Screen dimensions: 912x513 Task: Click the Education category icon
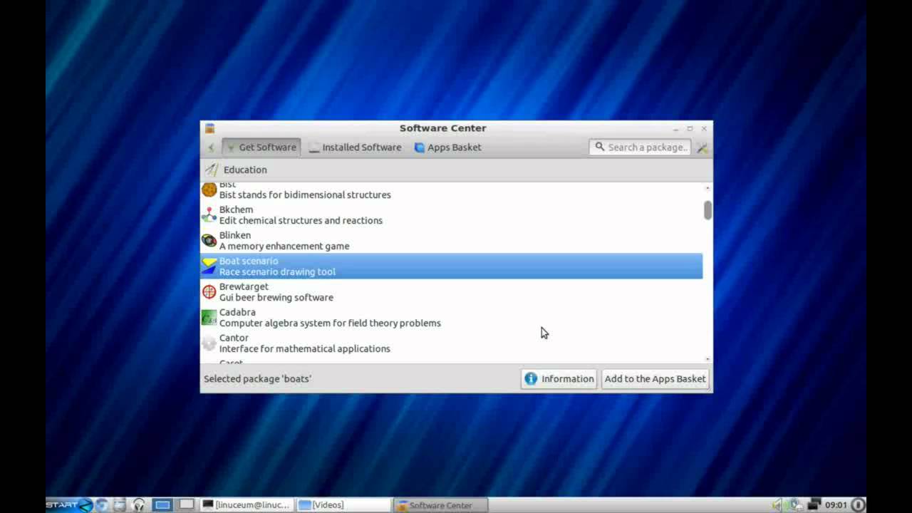[x=211, y=170]
